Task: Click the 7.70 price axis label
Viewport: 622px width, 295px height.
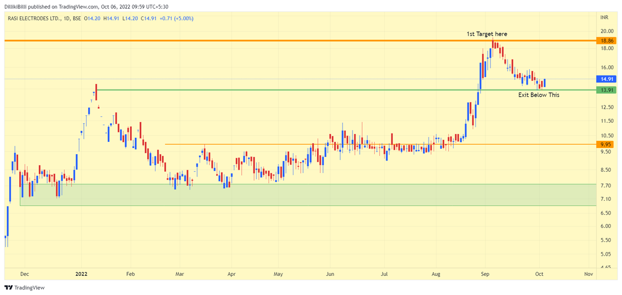Action: [606, 185]
